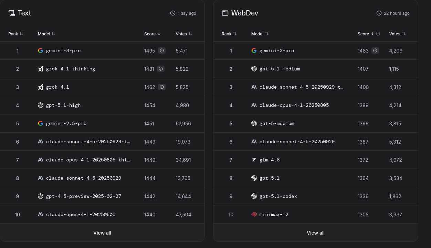Click info icon next to grok-4.1-thinking score
The height and width of the screenshot is (248, 431).
[161, 69]
